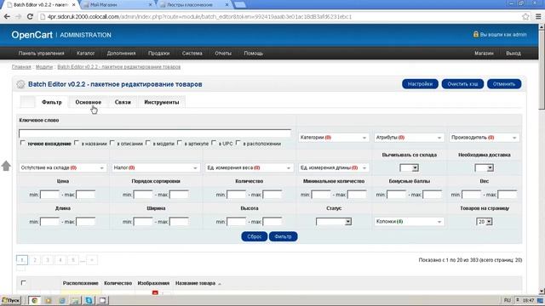Apply filter with blue Фильтр button
The height and width of the screenshot is (306, 545).
coord(283,236)
